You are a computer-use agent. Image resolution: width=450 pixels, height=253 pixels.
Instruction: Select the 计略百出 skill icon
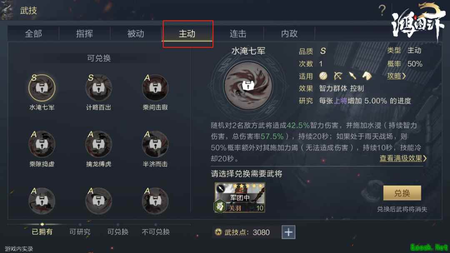98,88
